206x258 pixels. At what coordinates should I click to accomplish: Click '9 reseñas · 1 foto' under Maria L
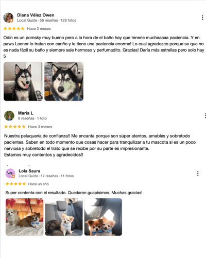(32, 118)
